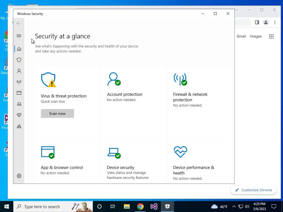283x212 pixels.
Task: Open Gmail link in Chrome window
Action: pos(241,36)
